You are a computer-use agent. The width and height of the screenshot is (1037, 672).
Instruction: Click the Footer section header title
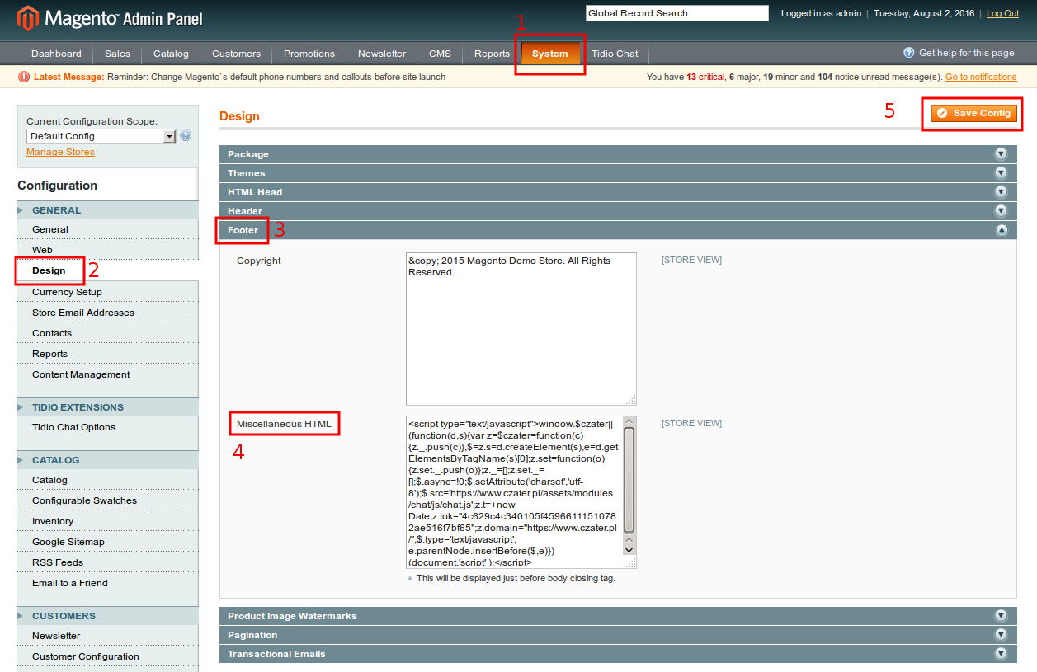243,230
